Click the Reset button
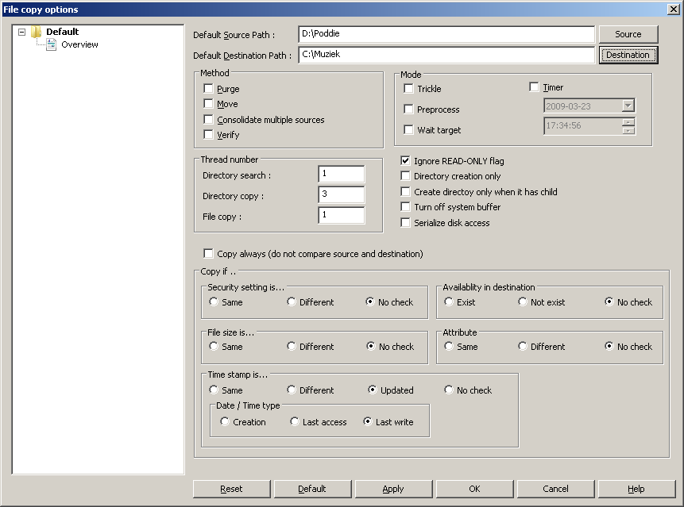Image resolution: width=684 pixels, height=507 pixels. tap(231, 489)
